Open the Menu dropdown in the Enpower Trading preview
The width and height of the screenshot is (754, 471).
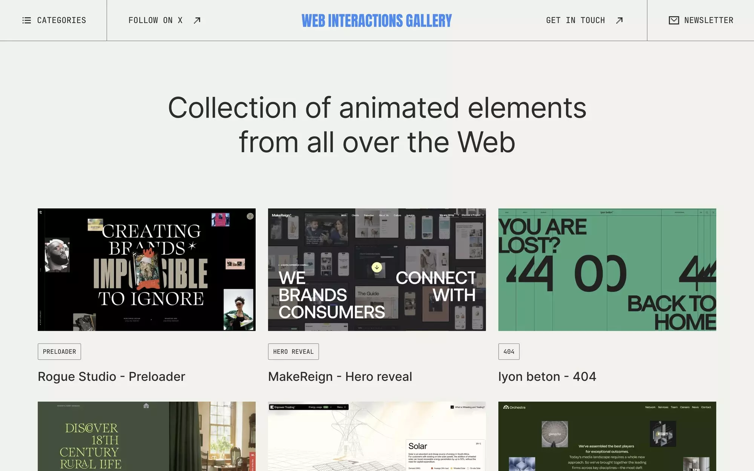341,407
